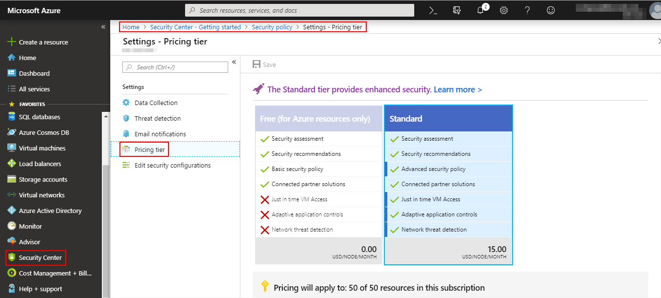
Task: Click the Cost Management + Billing icon
Action: (12, 273)
